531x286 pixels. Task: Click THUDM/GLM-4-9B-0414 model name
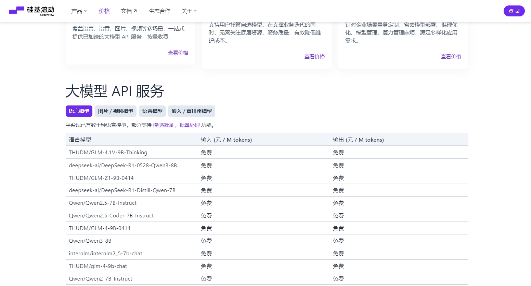coord(100,228)
